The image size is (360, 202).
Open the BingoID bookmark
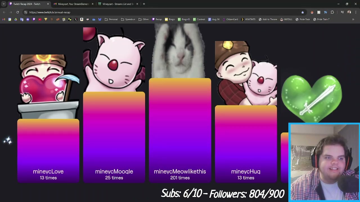click(184, 19)
